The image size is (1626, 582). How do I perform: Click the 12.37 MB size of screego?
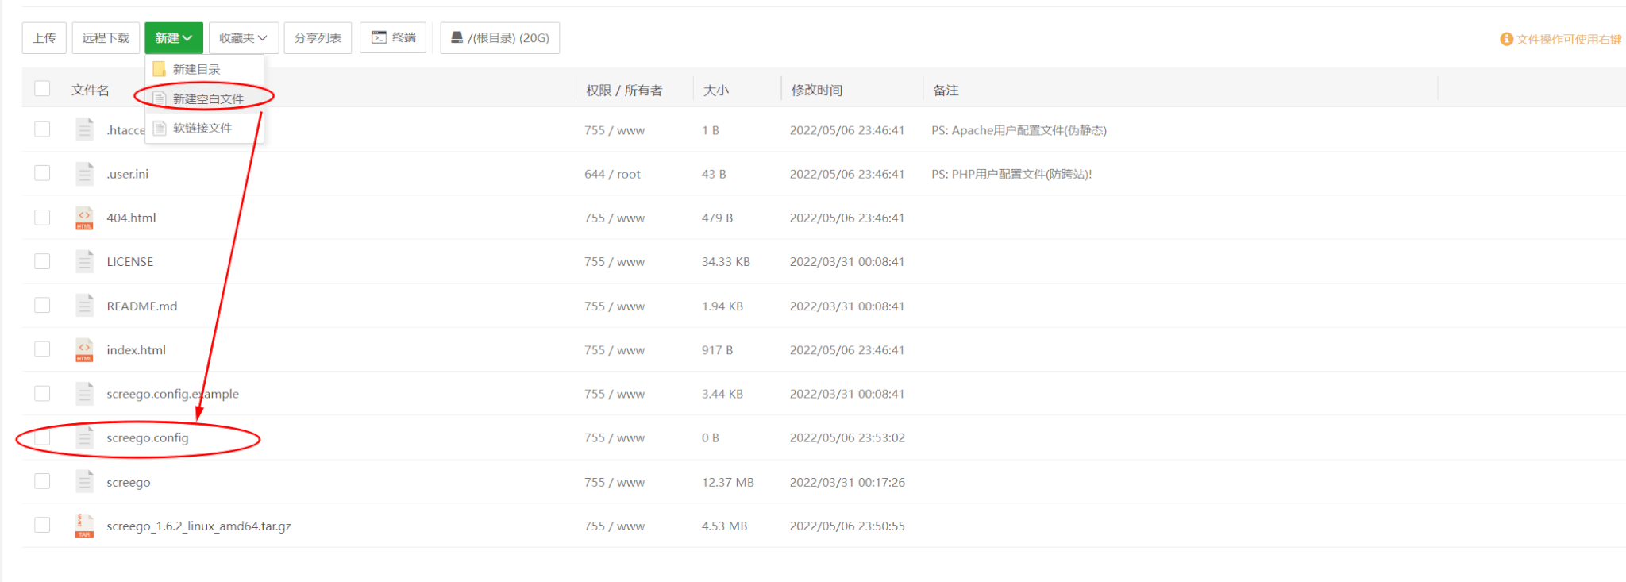(x=728, y=482)
